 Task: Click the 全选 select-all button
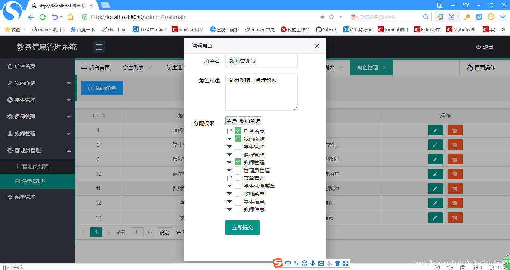tap(231, 120)
